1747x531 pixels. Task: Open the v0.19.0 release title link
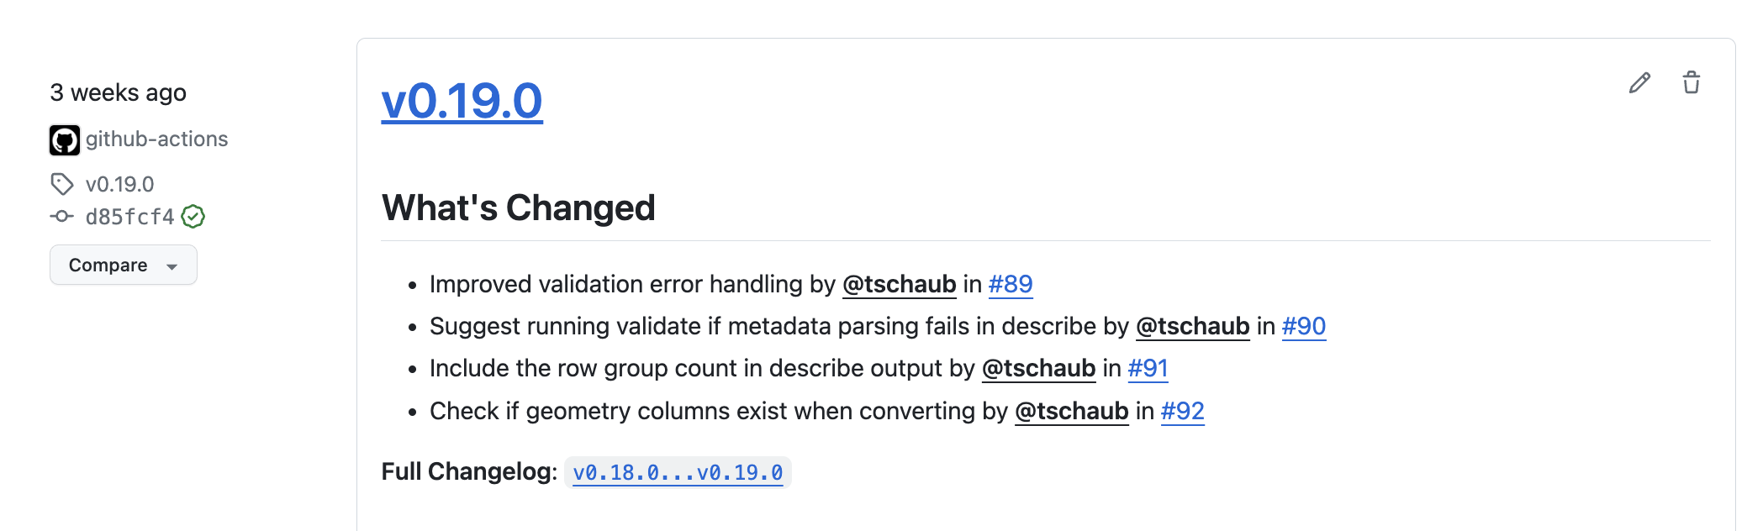[x=462, y=101]
